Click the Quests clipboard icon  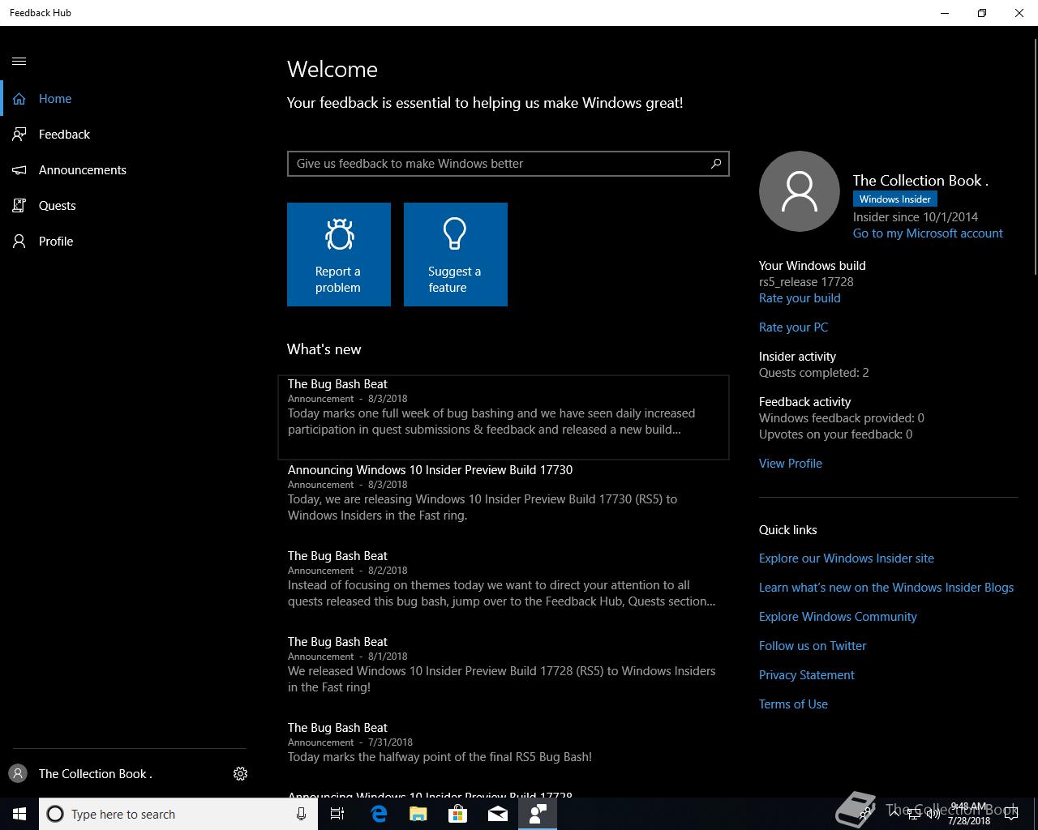point(19,206)
